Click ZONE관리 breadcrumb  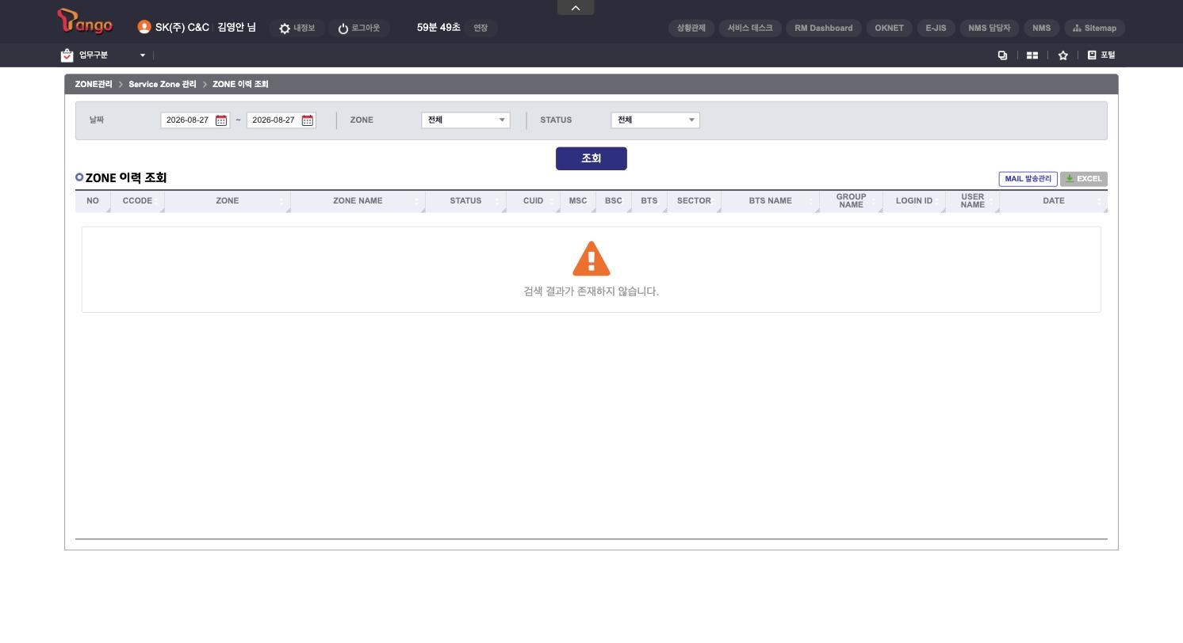94,85
